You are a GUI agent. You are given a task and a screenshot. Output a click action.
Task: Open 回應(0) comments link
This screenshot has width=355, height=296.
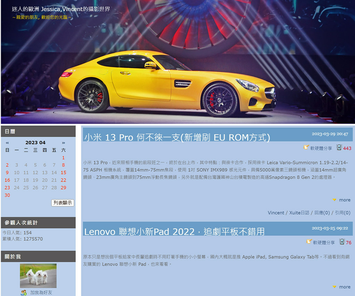pyautogui.click(x=322, y=213)
